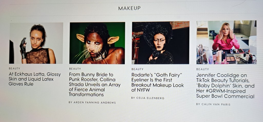View author Celia Ellenberg byline

tap(148, 98)
